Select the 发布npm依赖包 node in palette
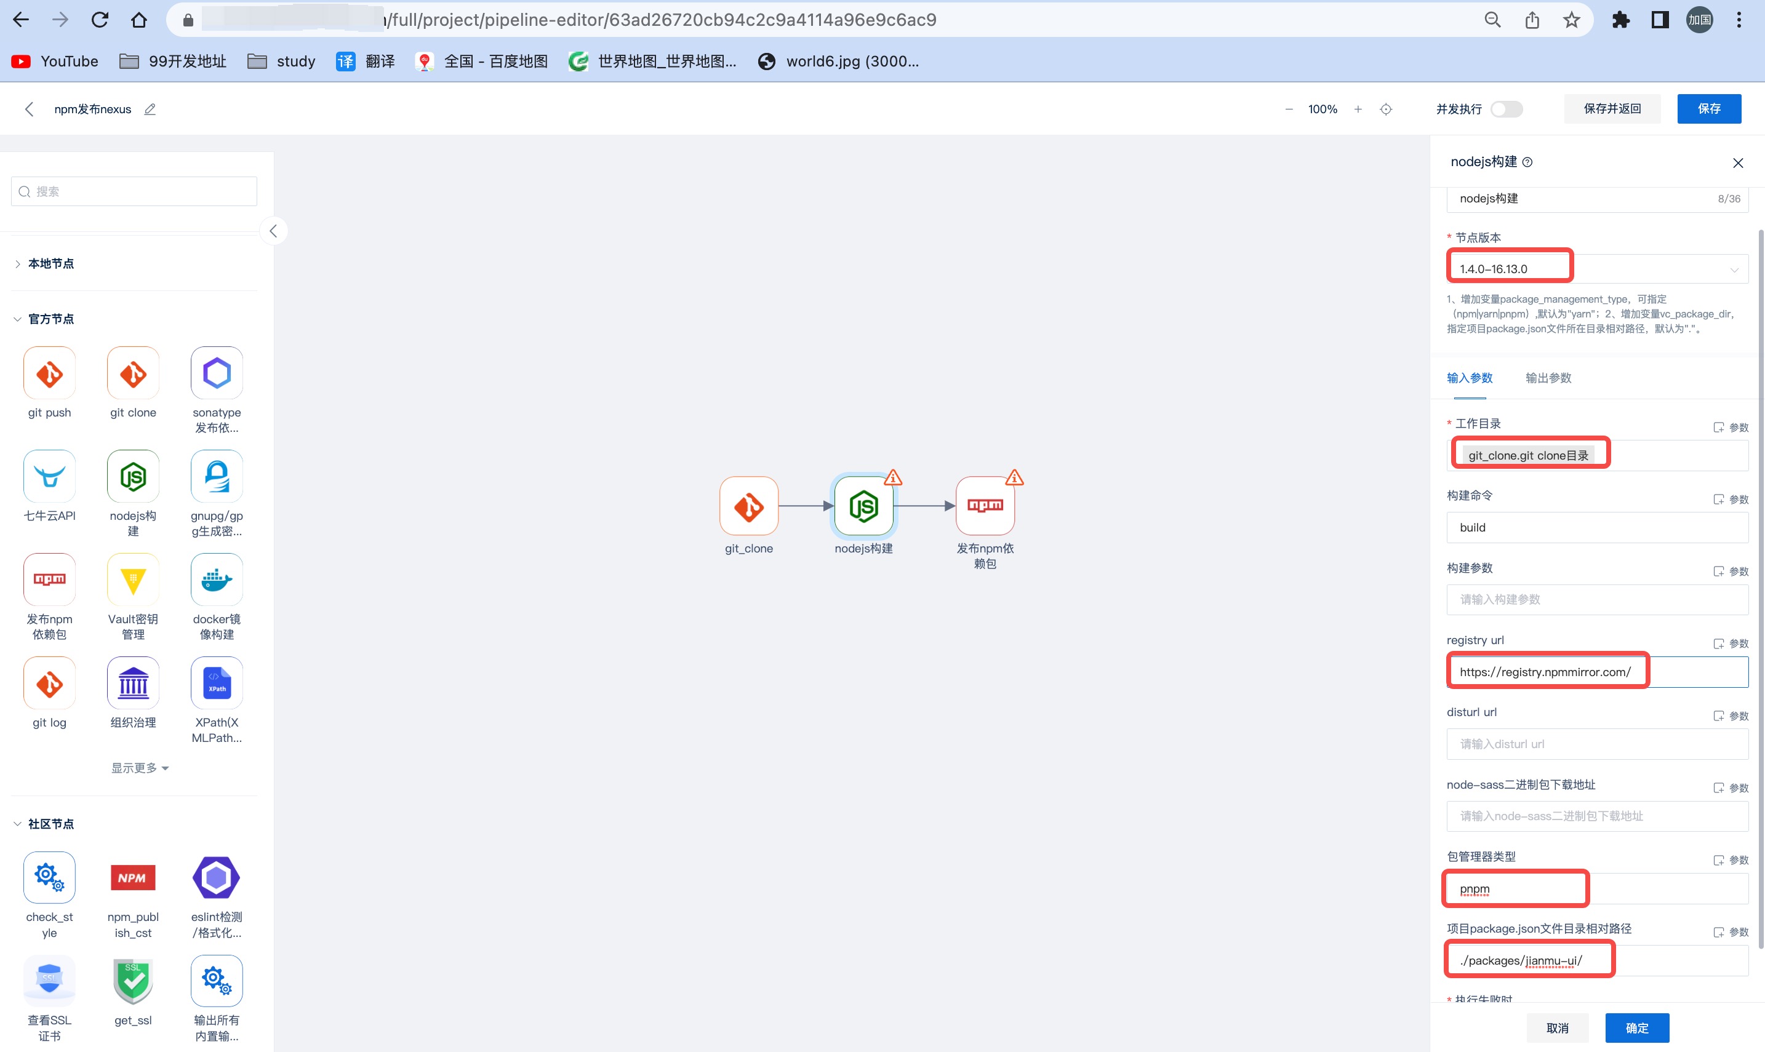1765x1052 pixels. click(x=49, y=580)
